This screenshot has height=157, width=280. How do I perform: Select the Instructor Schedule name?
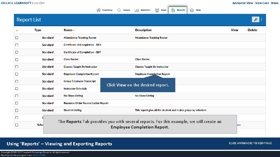(75, 88)
